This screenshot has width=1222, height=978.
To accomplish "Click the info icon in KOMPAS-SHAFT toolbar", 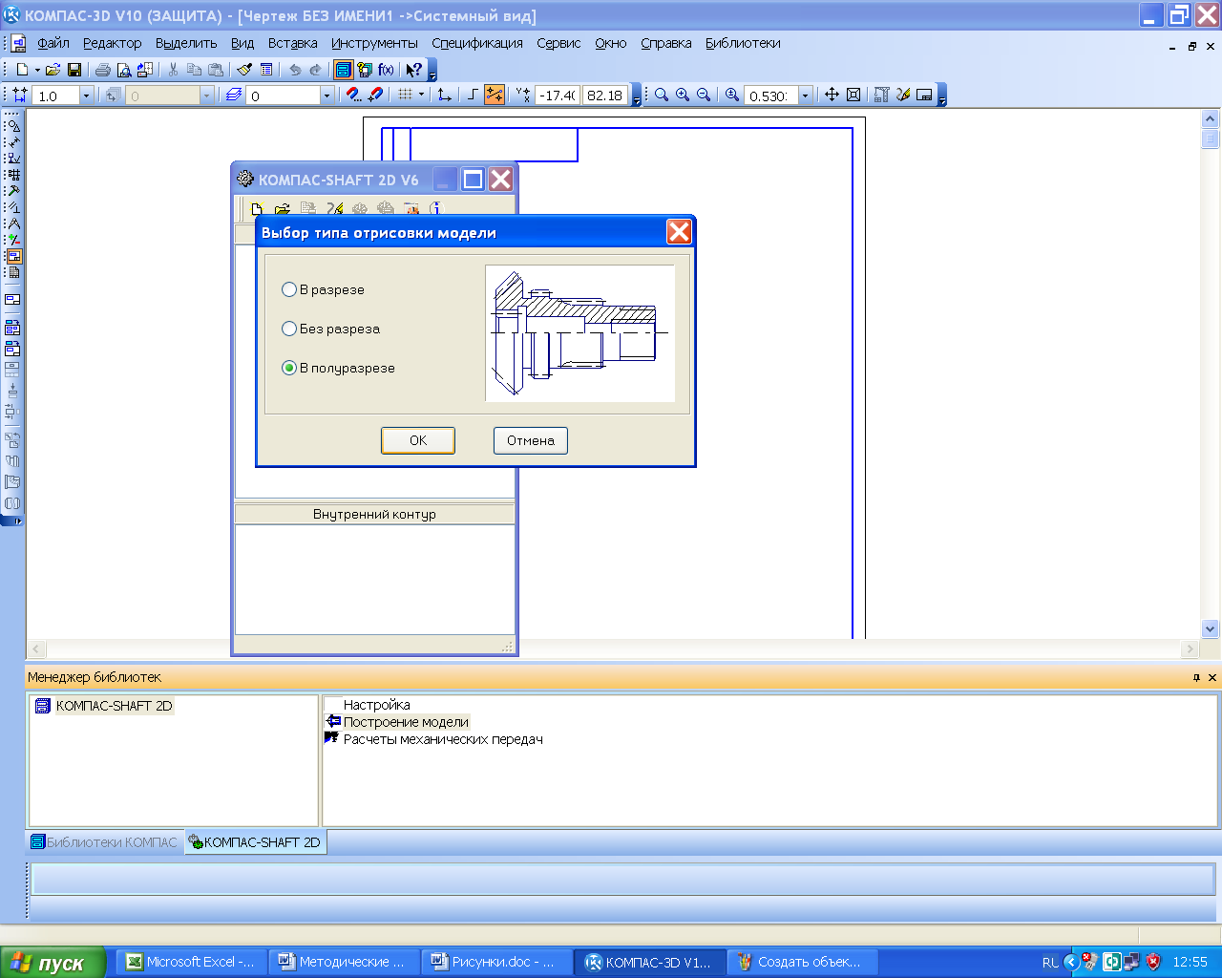I will point(436,209).
